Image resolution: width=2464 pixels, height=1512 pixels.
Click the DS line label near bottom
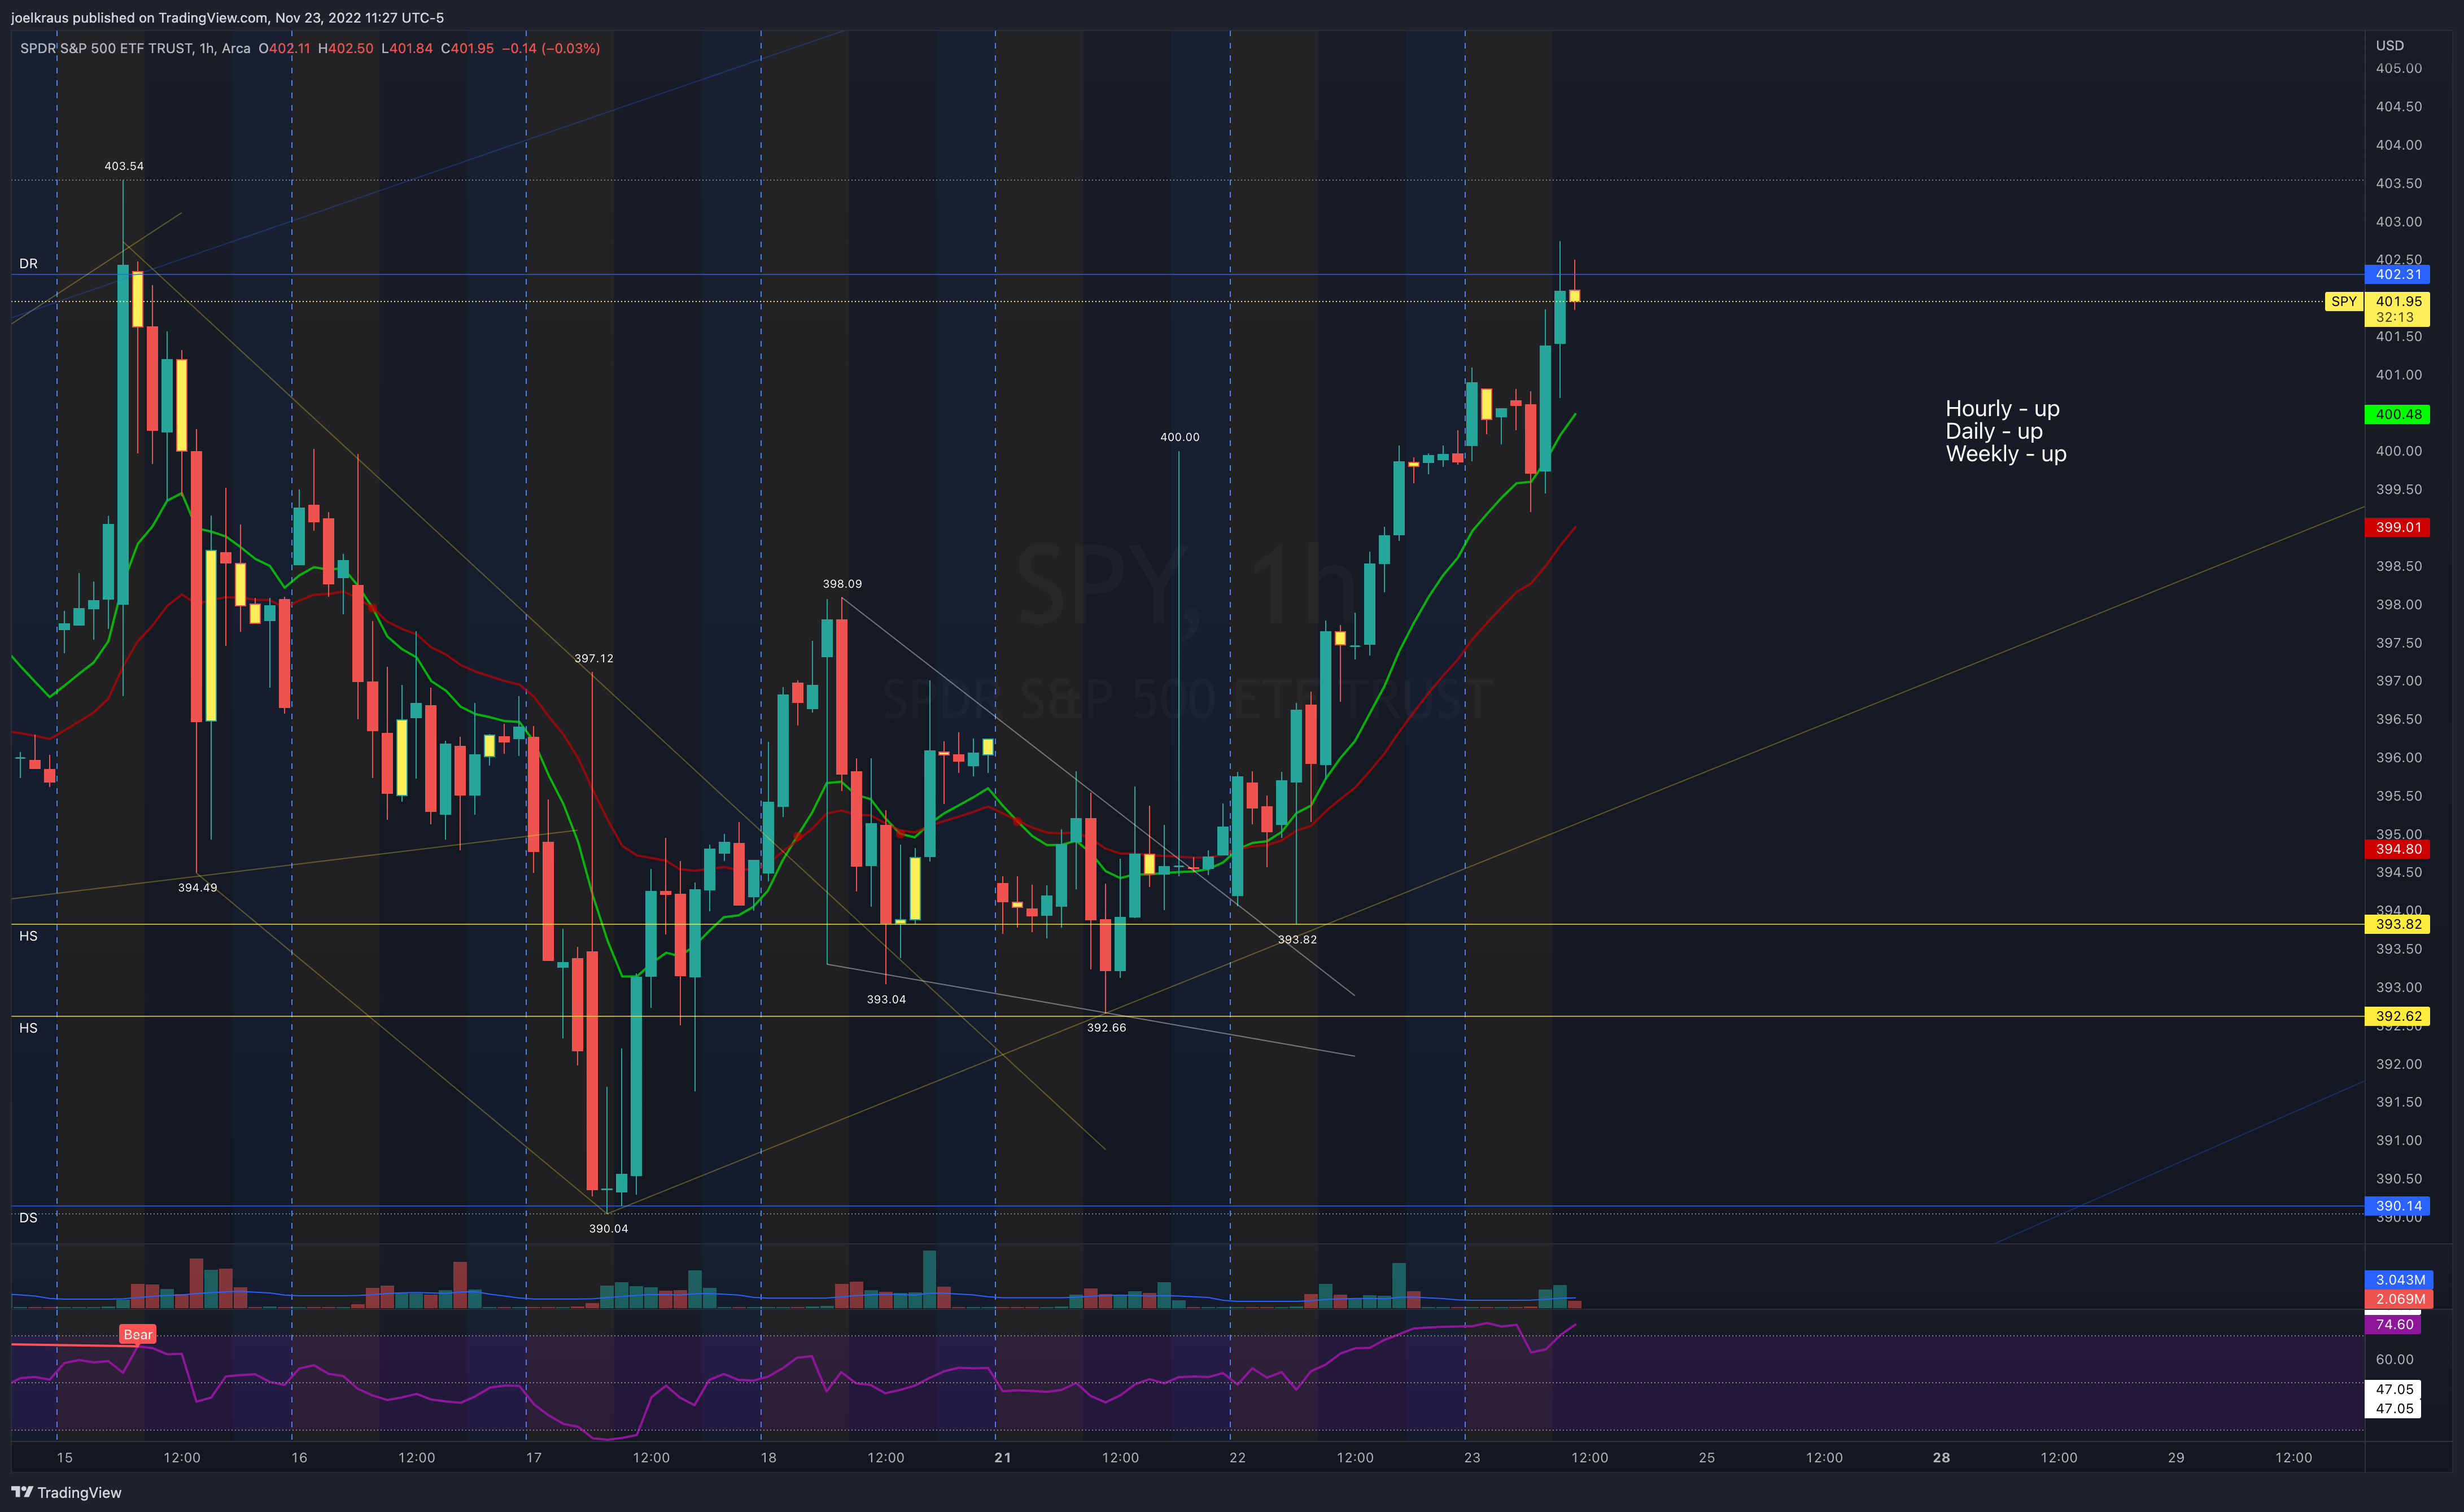pyautogui.click(x=28, y=1218)
